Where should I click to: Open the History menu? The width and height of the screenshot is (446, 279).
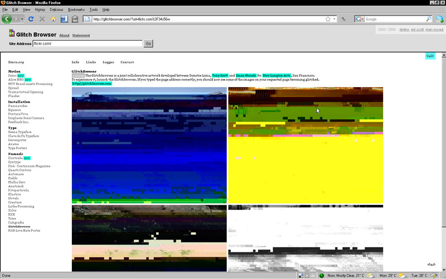click(x=40, y=9)
